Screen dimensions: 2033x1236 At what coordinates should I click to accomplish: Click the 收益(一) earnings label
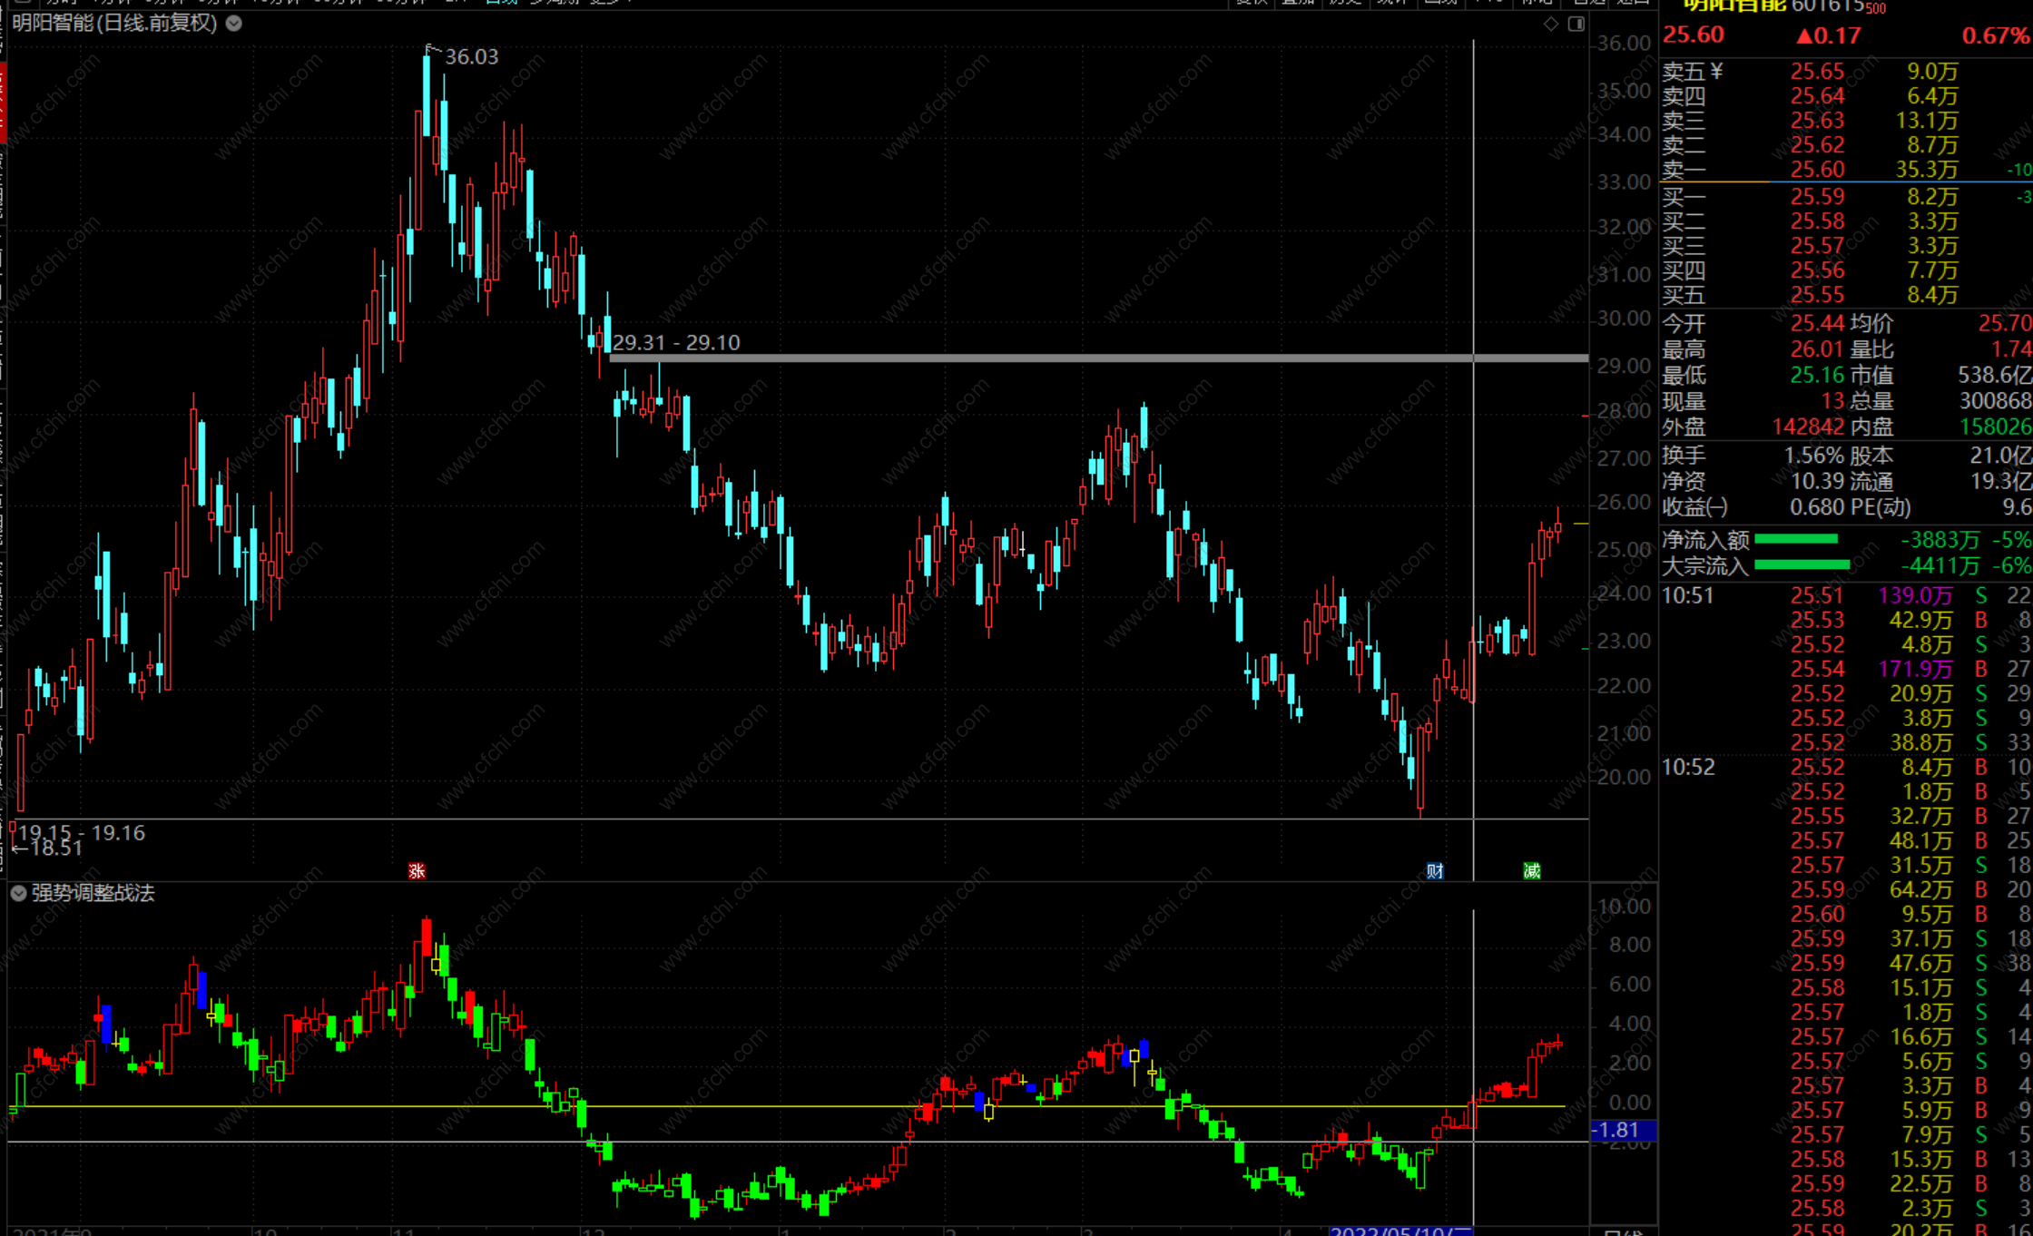tap(1694, 507)
